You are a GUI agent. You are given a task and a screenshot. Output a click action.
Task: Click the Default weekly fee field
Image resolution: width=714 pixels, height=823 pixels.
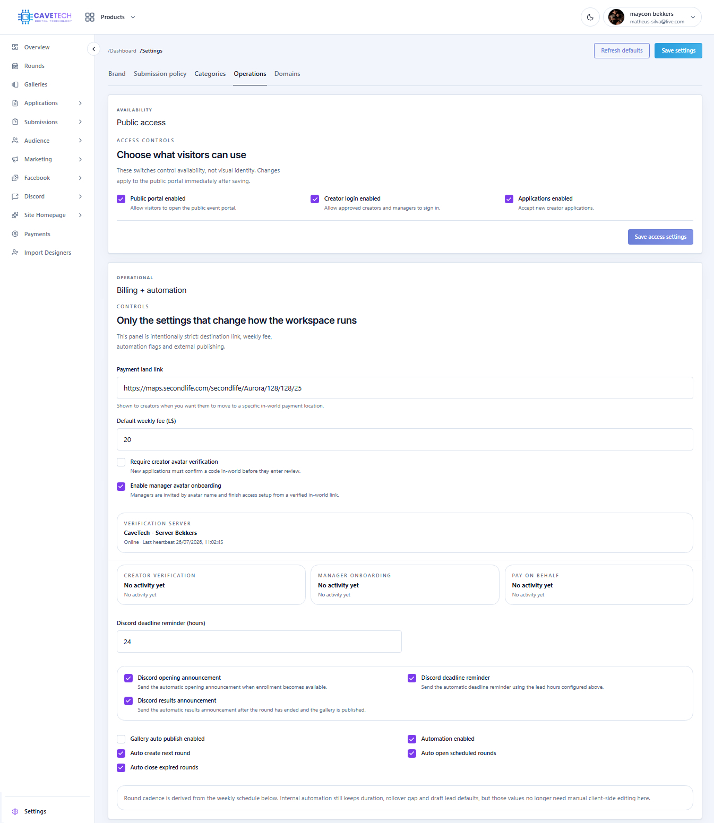click(405, 439)
